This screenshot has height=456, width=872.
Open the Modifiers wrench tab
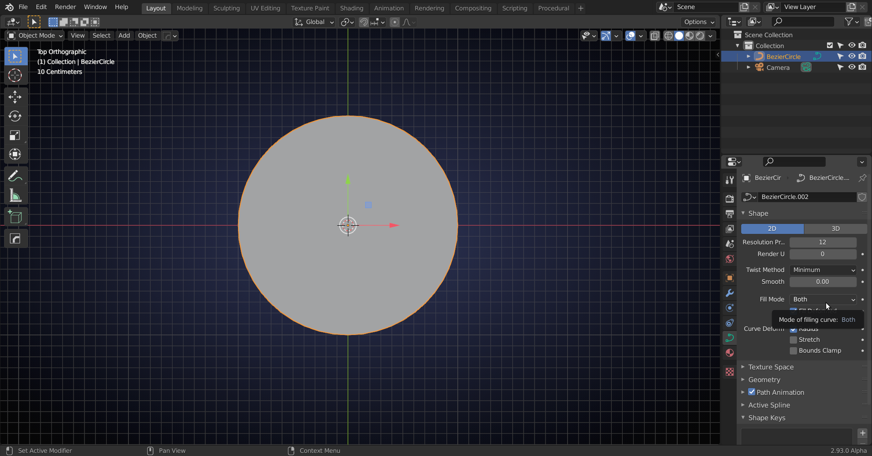click(x=730, y=293)
